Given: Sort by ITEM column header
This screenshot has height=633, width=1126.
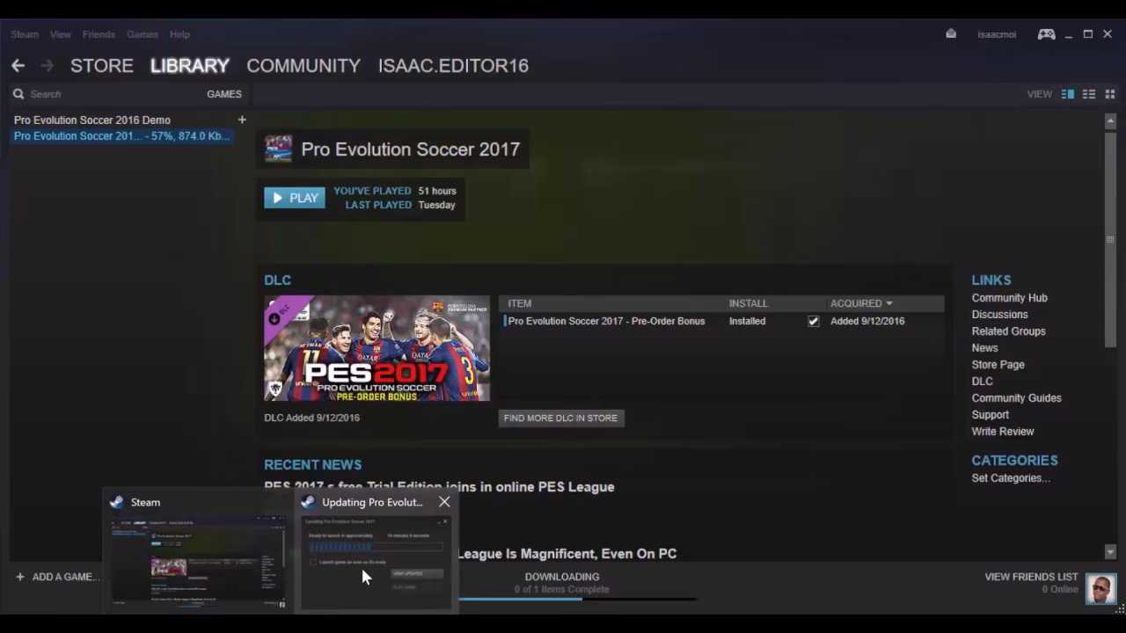Looking at the screenshot, I should point(519,303).
